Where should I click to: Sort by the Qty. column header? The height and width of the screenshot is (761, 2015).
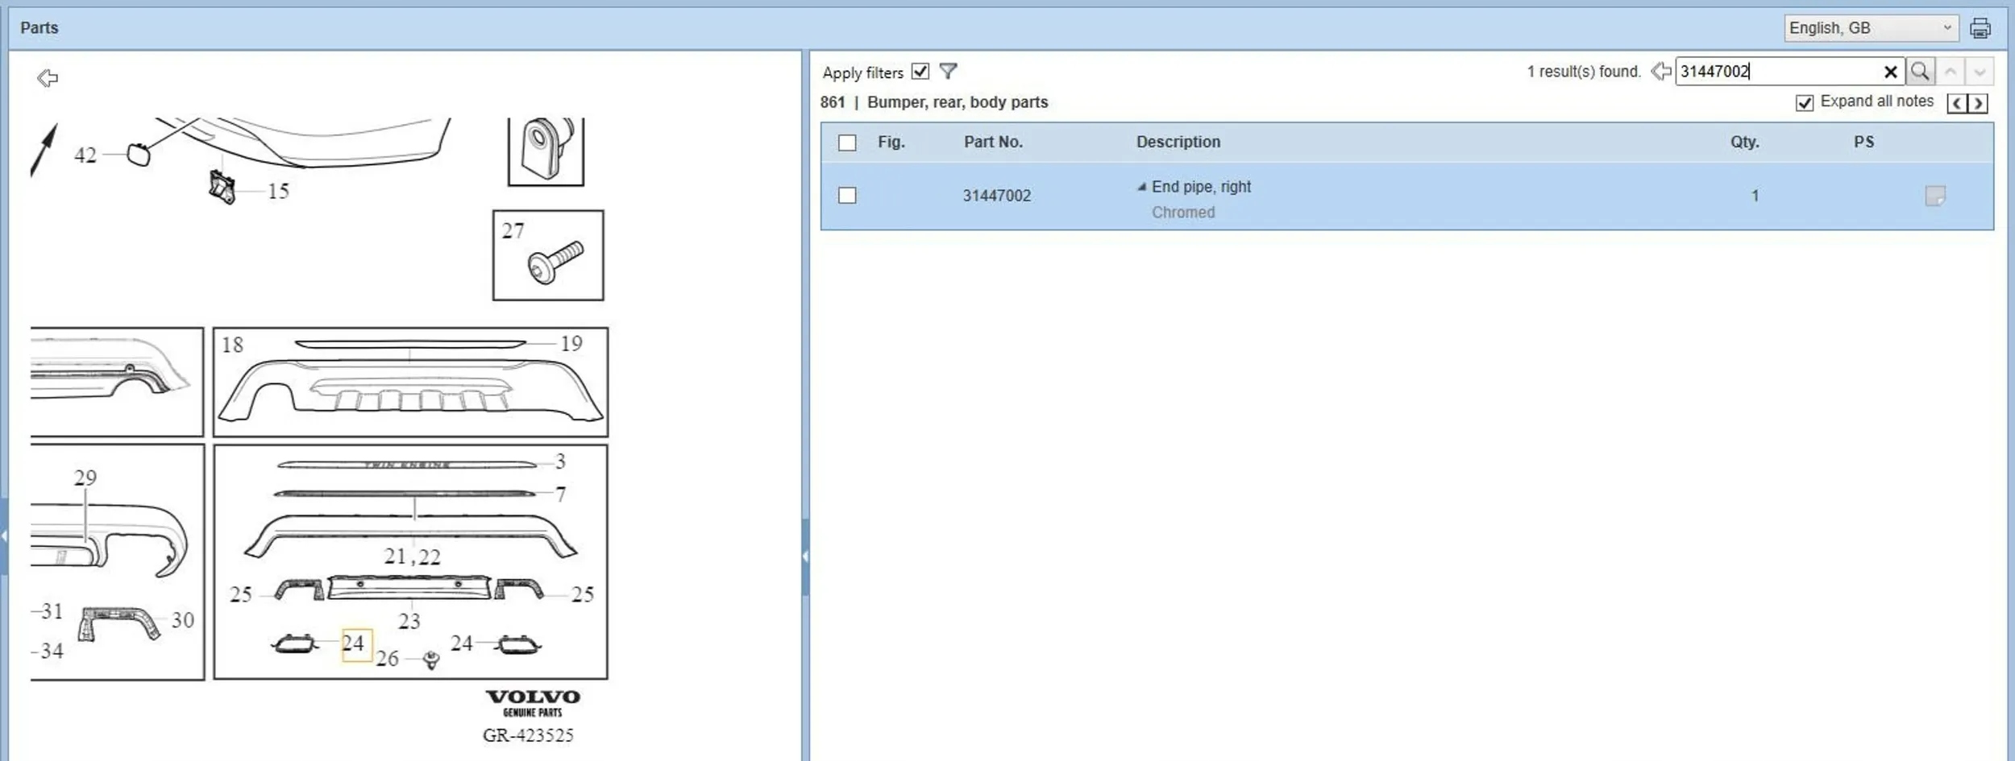[1744, 142]
